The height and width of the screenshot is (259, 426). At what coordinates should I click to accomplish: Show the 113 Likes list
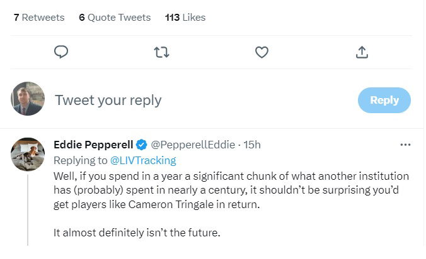(185, 18)
